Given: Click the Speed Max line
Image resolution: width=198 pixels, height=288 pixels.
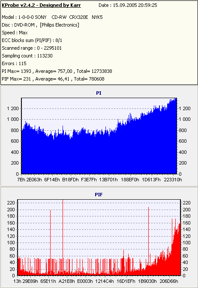Looking at the screenshot, I should 15,33.
